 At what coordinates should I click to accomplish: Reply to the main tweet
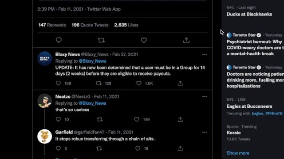coord(59,40)
